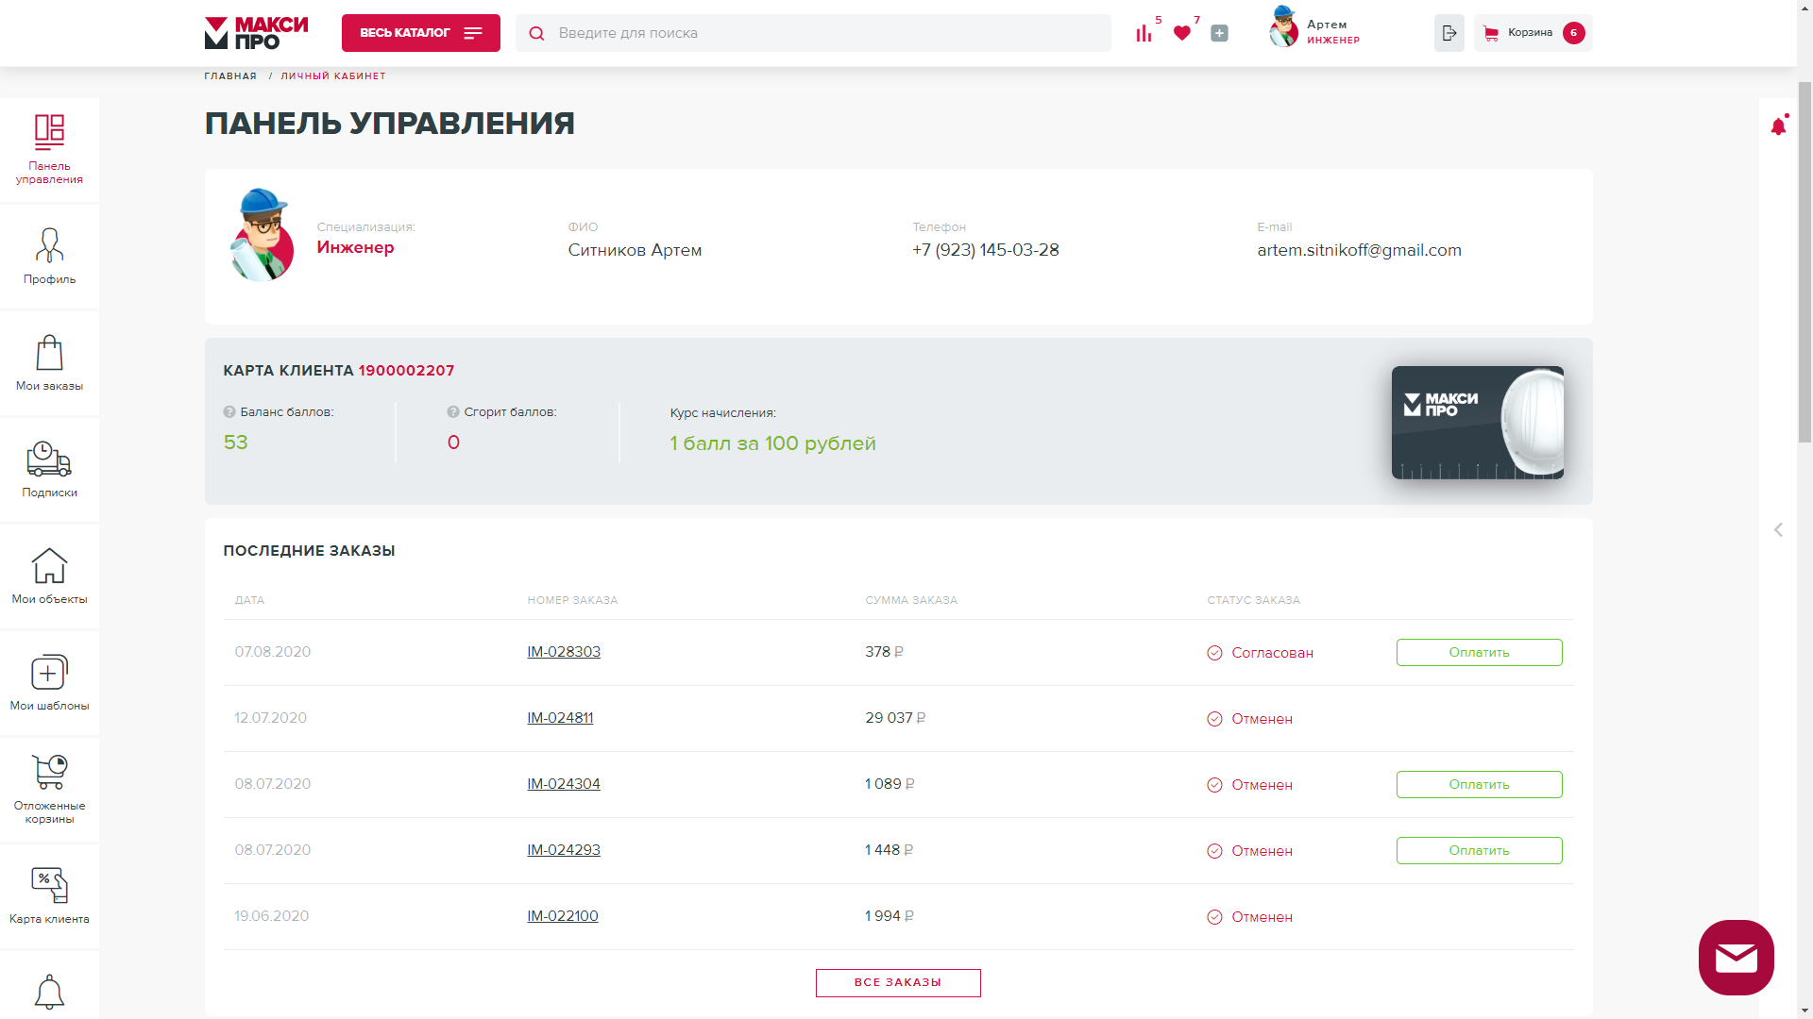Open order IM-024811 link
Viewport: 1813px width, 1019px height.
560,718
